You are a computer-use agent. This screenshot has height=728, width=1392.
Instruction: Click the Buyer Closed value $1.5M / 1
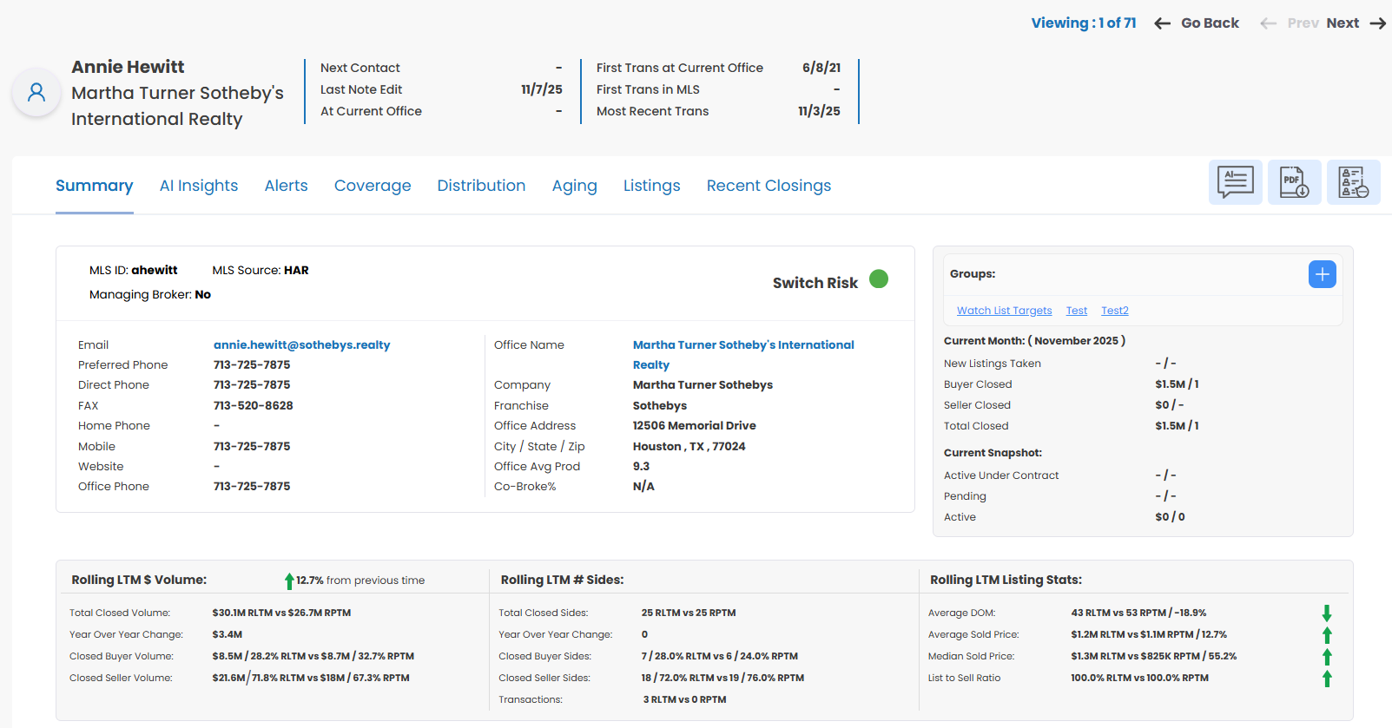1177,384
